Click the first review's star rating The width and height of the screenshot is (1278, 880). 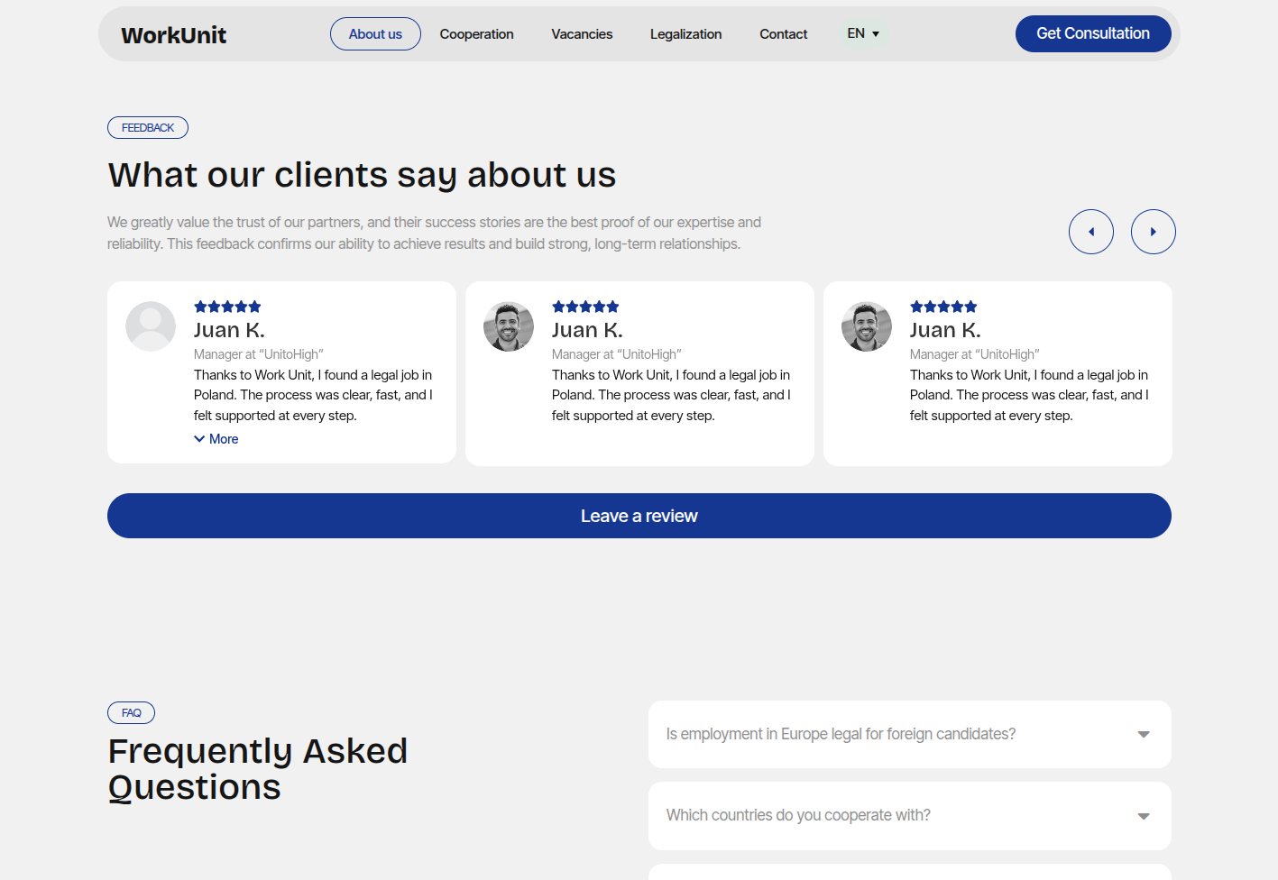[x=227, y=307]
